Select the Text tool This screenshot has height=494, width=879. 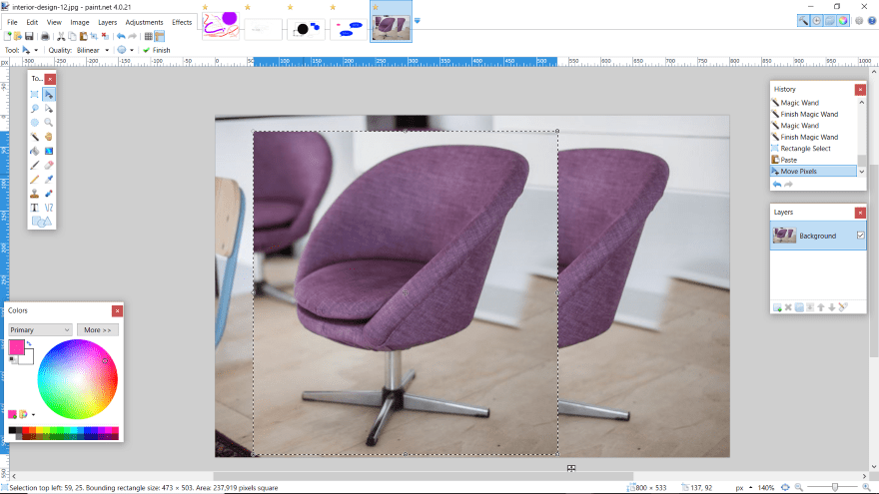[34, 208]
